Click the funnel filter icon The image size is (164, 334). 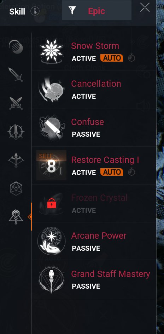pyautogui.click(x=72, y=10)
